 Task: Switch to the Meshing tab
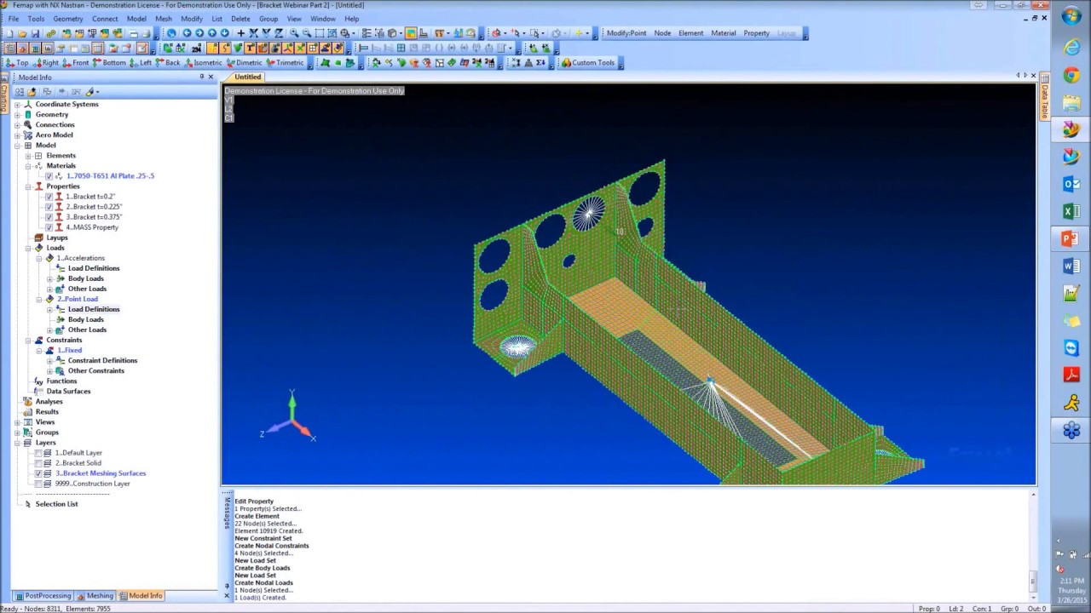[x=95, y=596]
